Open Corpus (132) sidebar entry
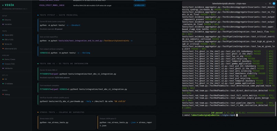 click(x=10, y=64)
